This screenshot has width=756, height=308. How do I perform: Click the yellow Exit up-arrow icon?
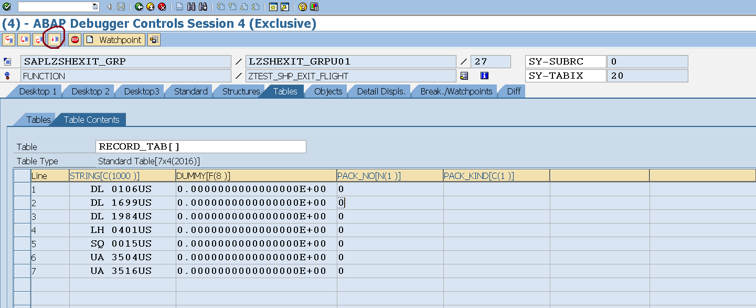[x=151, y=7]
